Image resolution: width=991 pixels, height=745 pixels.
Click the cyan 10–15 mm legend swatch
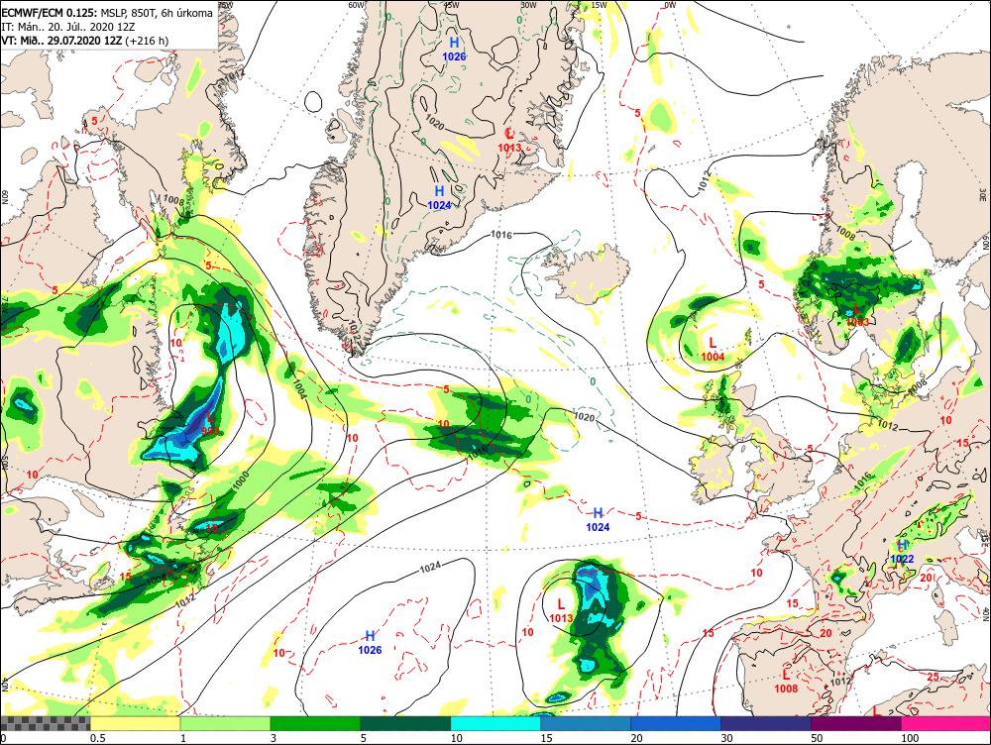(x=495, y=723)
